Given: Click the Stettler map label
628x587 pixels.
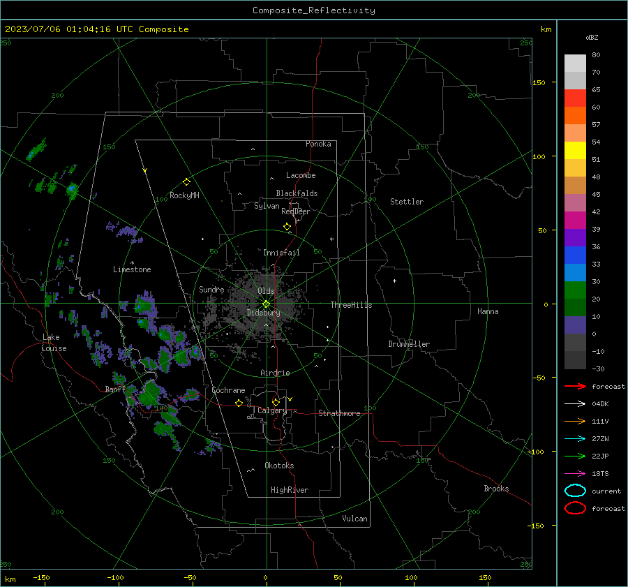Looking at the screenshot, I should coord(407,202).
